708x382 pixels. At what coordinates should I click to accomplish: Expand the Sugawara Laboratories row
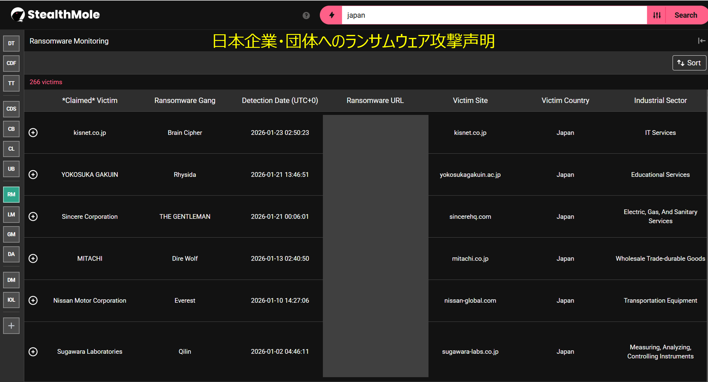33,352
